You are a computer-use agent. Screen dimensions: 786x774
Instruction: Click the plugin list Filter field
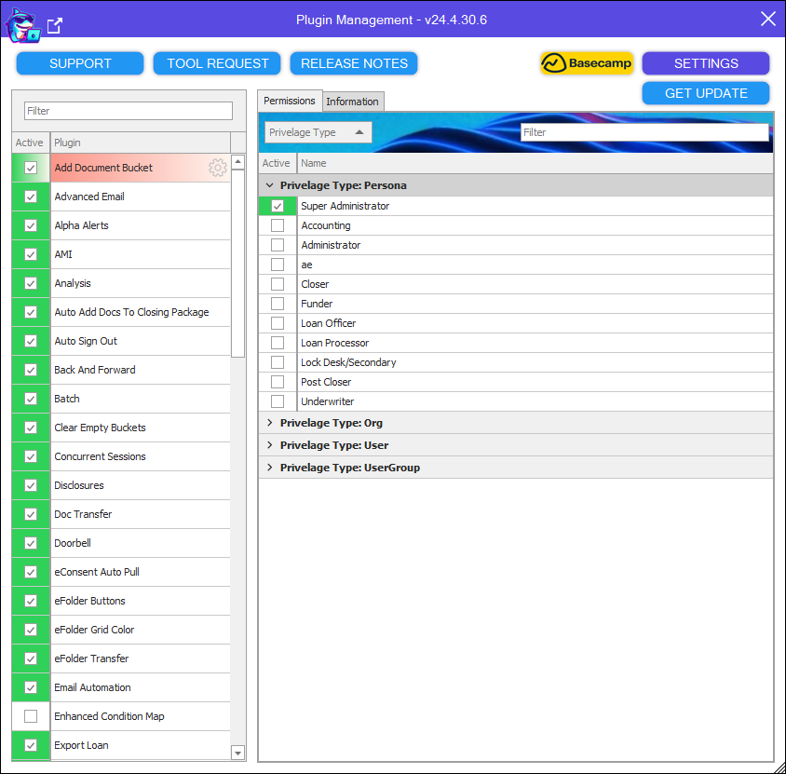tap(129, 111)
